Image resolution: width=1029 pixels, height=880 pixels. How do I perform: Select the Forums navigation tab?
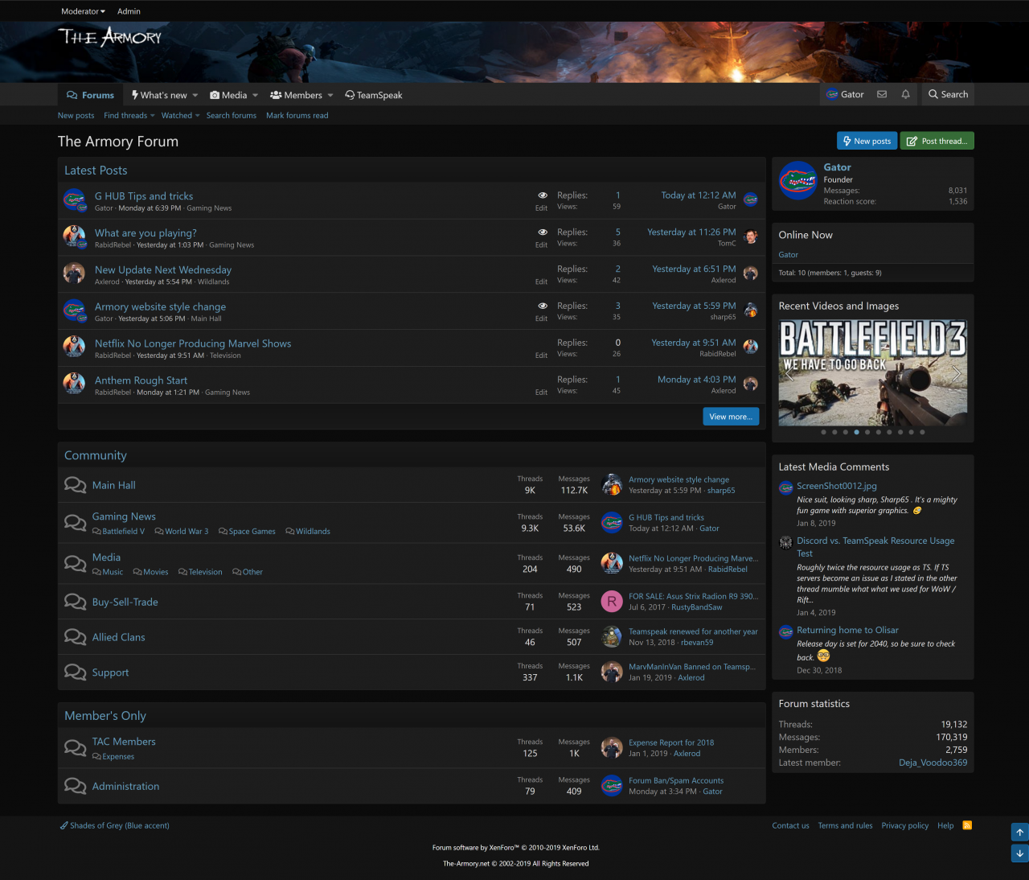[90, 95]
